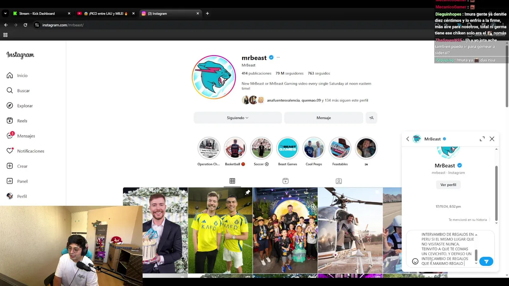Open the pinned post with yellow soccer jerseys
509x286 pixels.
click(220, 230)
